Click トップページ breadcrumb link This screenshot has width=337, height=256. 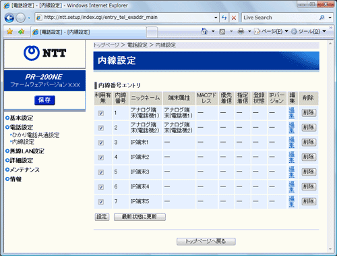pyautogui.click(x=106, y=45)
